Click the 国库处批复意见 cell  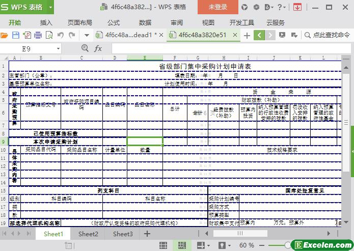click(305, 191)
